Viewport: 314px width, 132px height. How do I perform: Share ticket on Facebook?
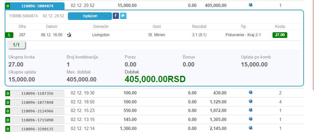tap(116, 16)
